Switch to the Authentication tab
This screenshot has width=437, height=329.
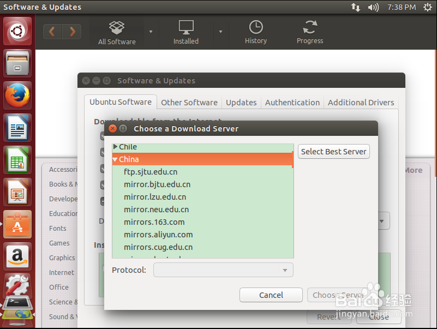coord(292,103)
